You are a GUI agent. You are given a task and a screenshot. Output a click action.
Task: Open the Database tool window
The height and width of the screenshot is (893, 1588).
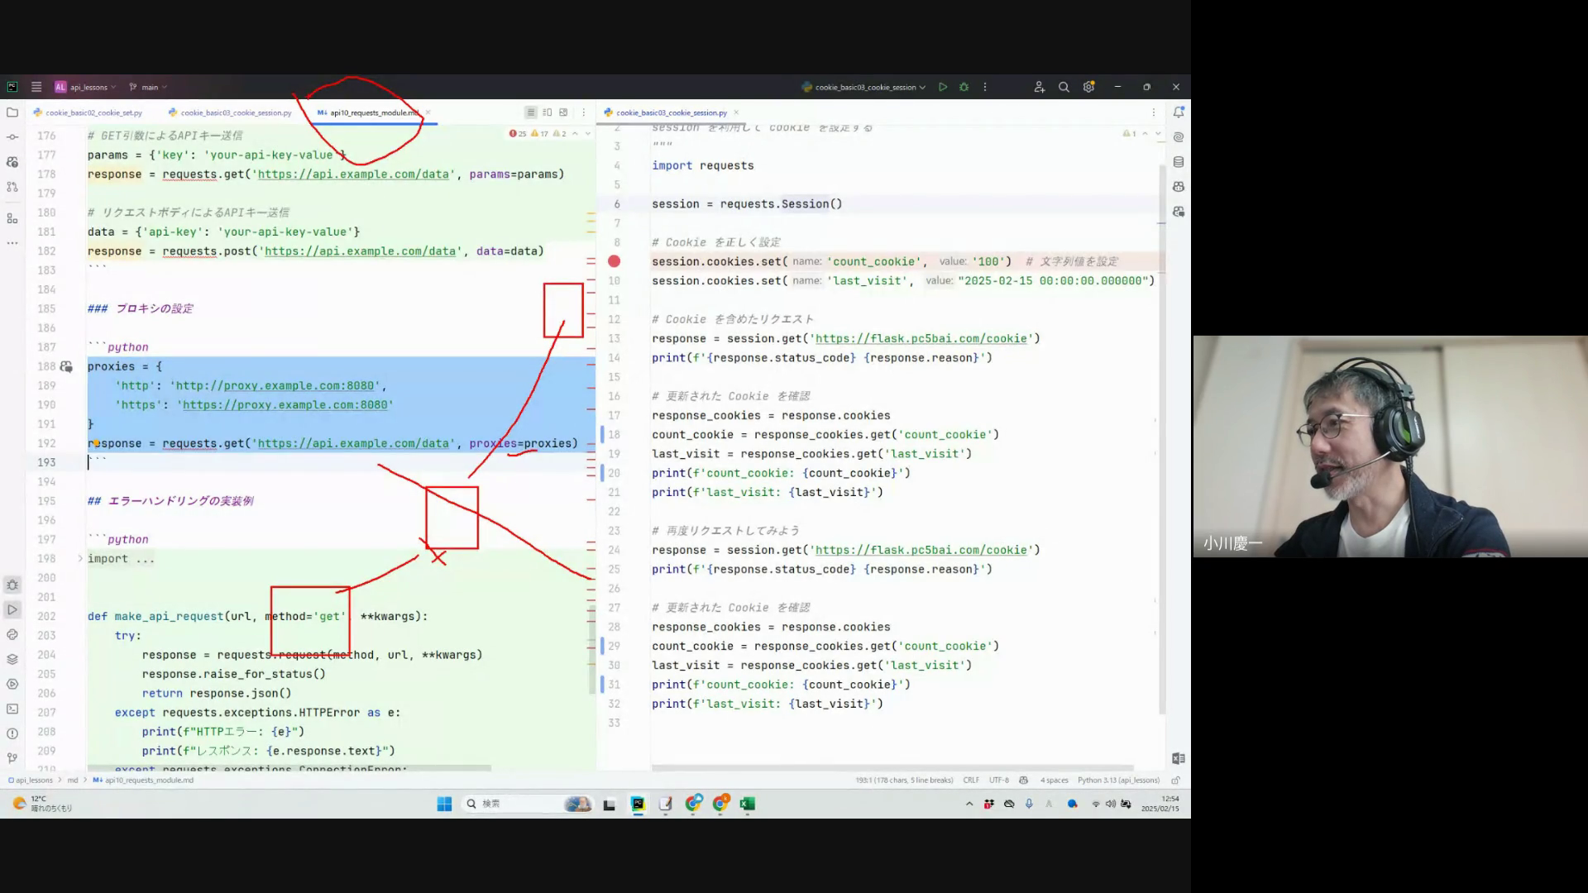pos(1179,162)
